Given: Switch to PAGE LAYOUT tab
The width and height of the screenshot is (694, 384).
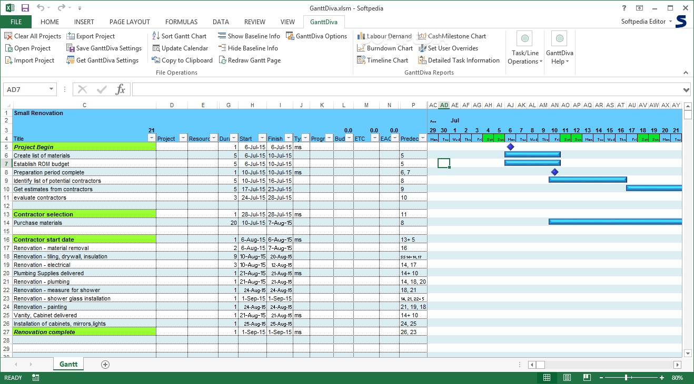Looking at the screenshot, I should tap(130, 22).
